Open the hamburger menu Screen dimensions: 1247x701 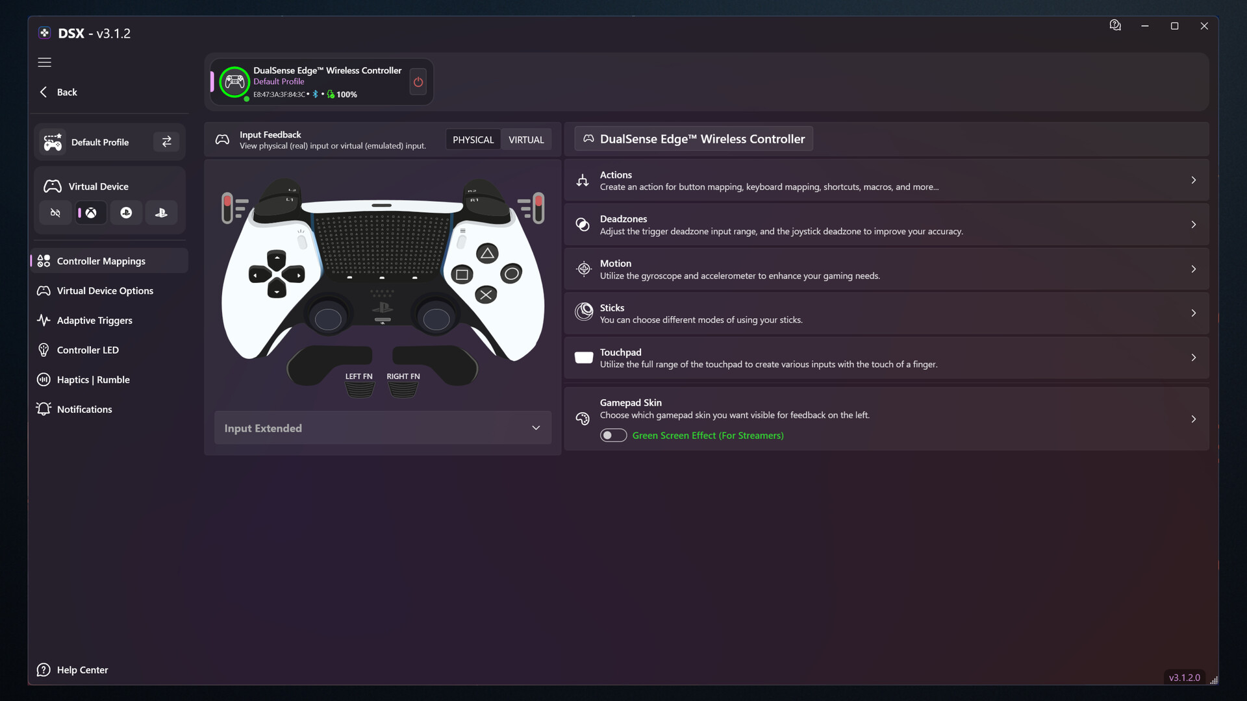click(44, 62)
